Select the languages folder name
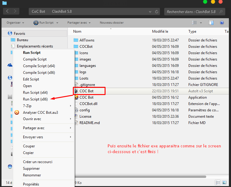This screenshot has width=231, height=187. pyautogui.click(x=88, y=65)
